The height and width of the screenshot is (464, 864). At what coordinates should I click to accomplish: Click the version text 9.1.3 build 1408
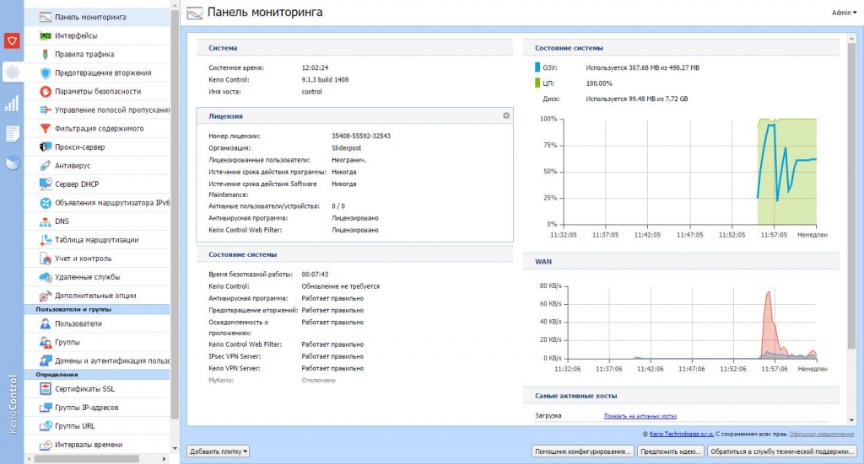pyautogui.click(x=325, y=80)
